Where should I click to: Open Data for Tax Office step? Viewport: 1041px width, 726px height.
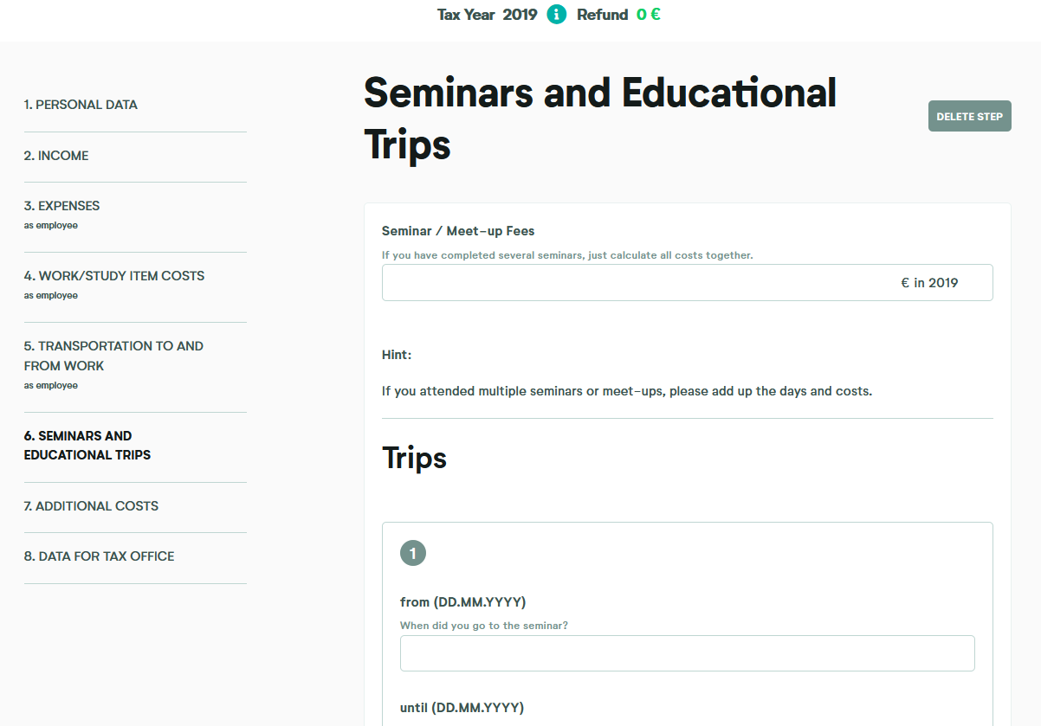coord(99,556)
